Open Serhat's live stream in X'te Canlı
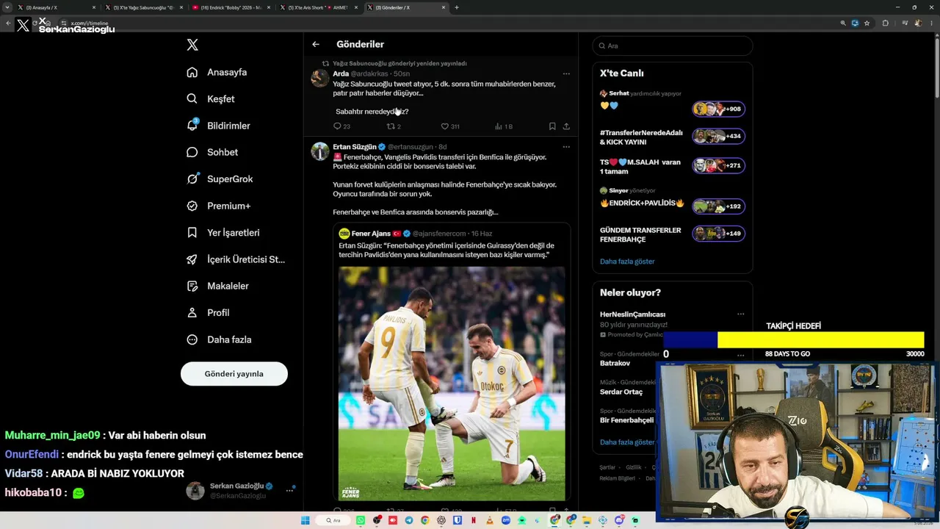The image size is (940, 529). 673,104
